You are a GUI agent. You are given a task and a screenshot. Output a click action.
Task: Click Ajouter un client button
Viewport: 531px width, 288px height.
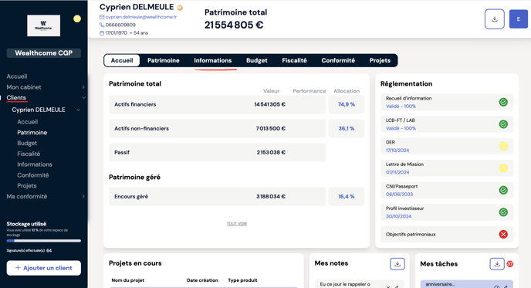44,268
